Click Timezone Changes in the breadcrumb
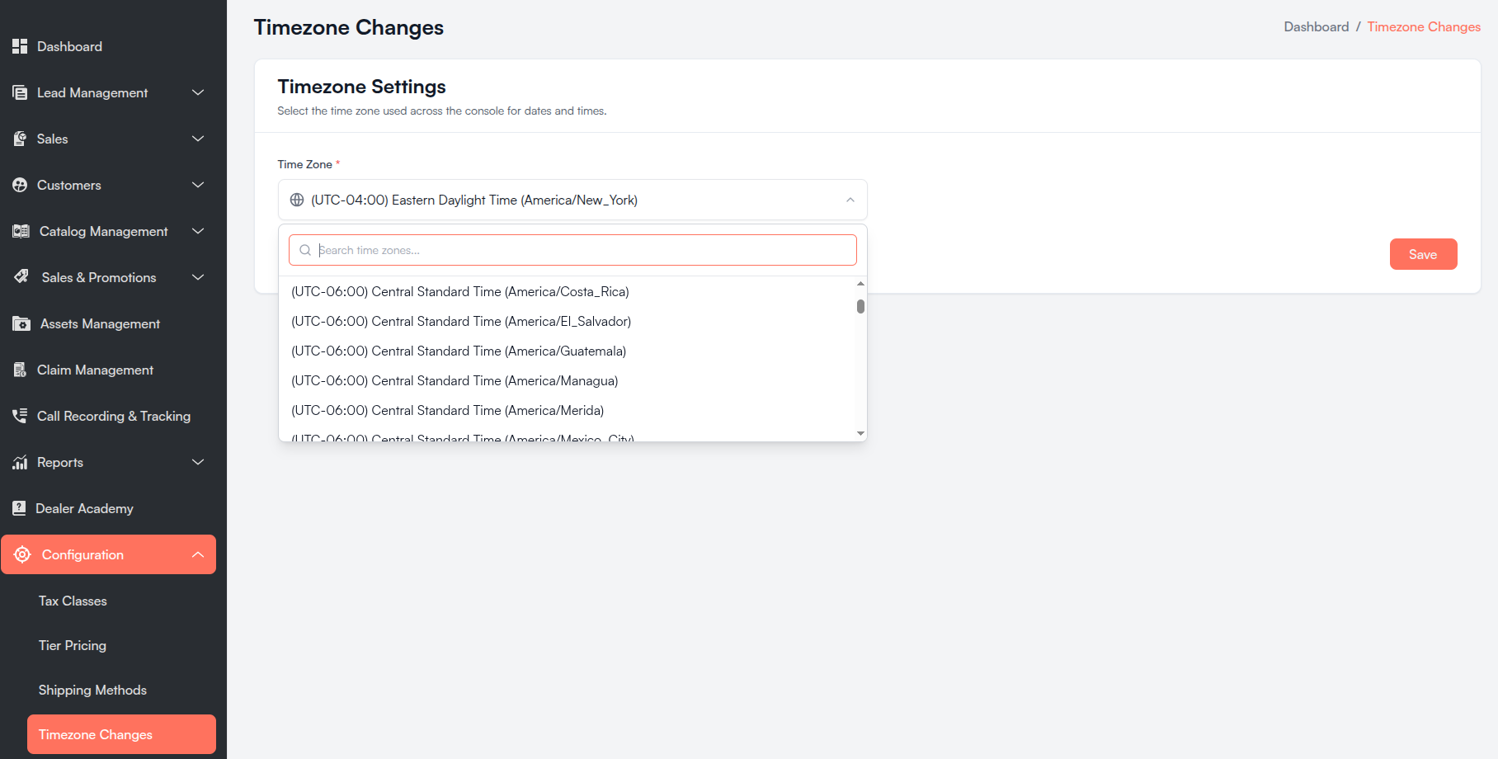This screenshot has width=1498, height=759. (x=1424, y=26)
